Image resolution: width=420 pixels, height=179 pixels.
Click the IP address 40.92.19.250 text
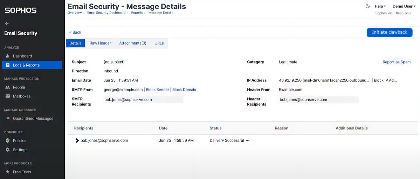point(290,80)
